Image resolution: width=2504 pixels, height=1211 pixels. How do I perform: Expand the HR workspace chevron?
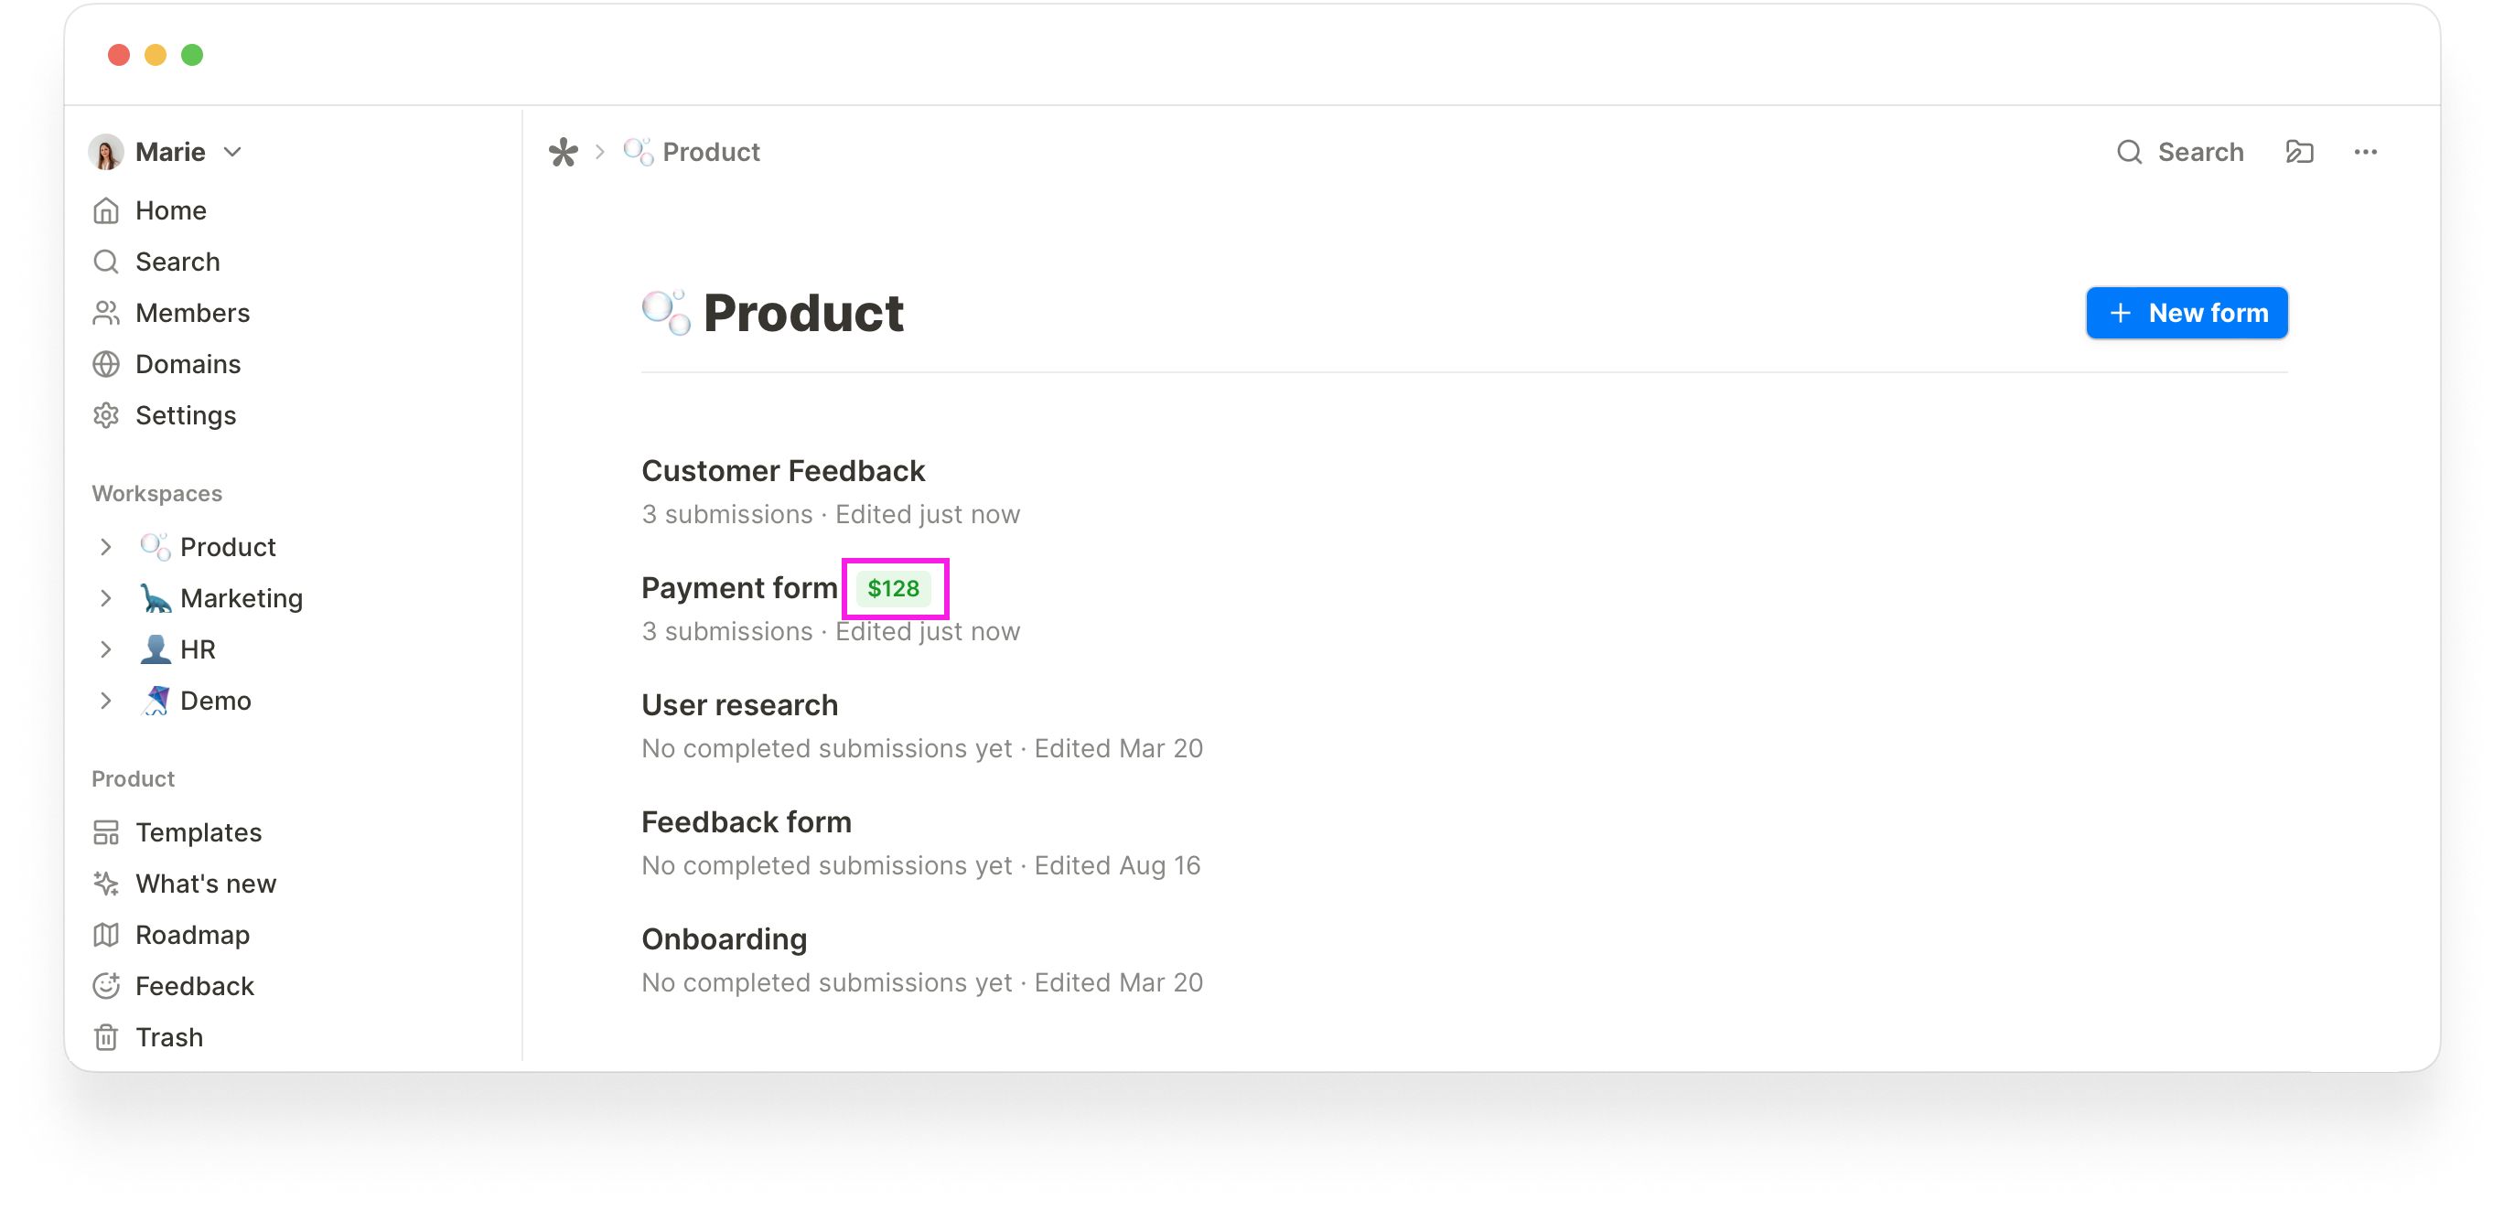(106, 650)
